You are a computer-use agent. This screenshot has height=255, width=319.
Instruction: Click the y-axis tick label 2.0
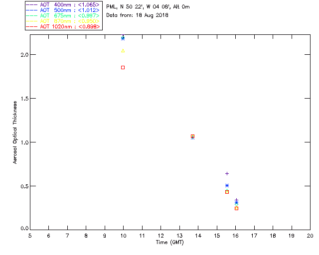(x=24, y=55)
